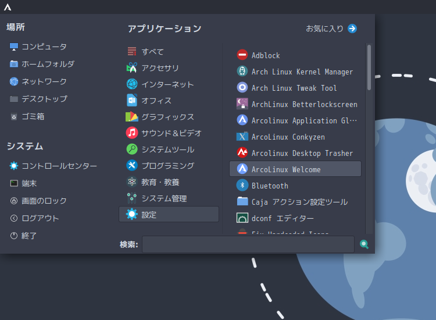Viewport: 436px width, 320px height.
Task: Select the アクセサリ category
Action: (169, 68)
